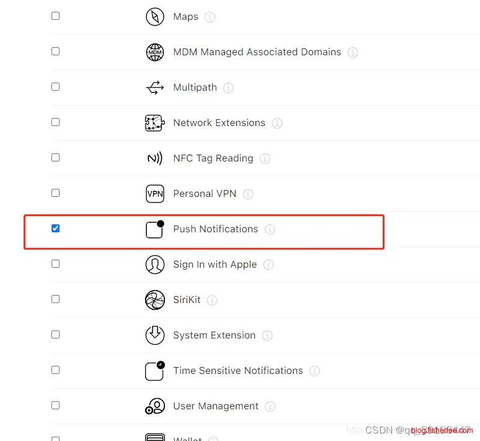
Task: Tick the Personal VPN checkbox
Action: [x=56, y=193]
